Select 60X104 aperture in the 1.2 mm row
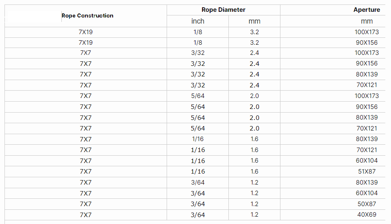The height and width of the screenshot is (224, 391). (x=367, y=193)
